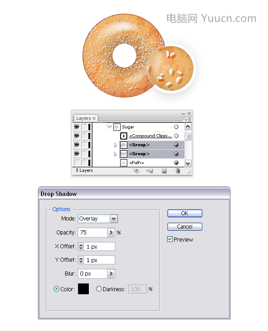Hide the Sugar layer via eye icon
Screen dimensions: 268x331
[x=76, y=127]
